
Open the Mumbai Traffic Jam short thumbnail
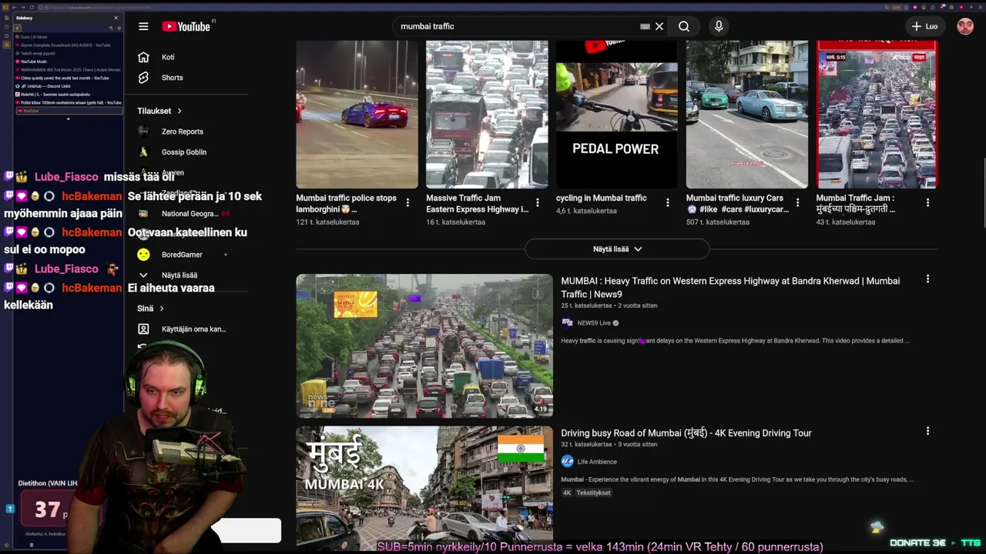(x=877, y=115)
